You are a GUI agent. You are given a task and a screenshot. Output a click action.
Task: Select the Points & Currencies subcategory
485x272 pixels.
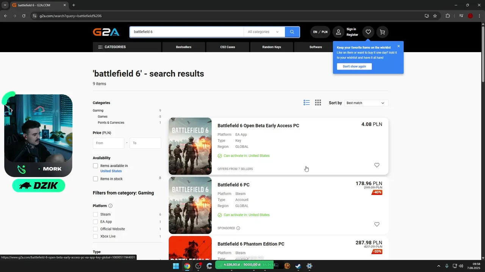[111, 123]
